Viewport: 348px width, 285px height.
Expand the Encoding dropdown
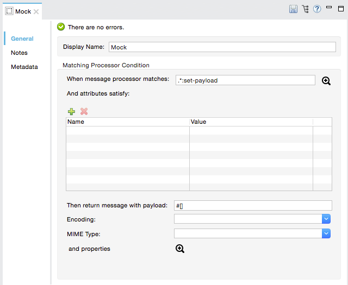point(326,219)
